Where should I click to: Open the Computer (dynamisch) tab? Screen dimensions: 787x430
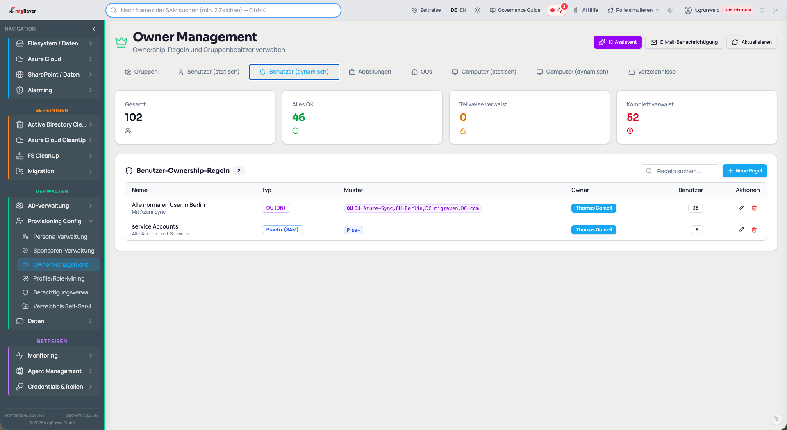pos(572,72)
